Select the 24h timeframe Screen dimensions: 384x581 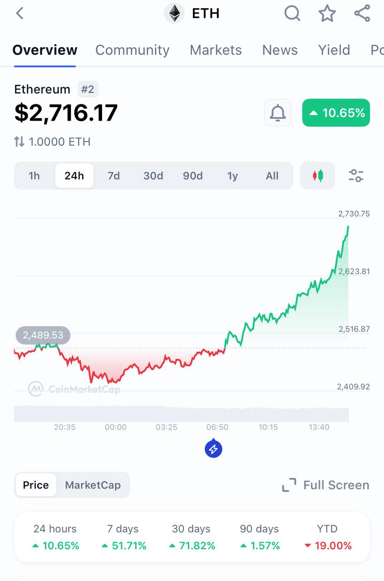click(74, 176)
